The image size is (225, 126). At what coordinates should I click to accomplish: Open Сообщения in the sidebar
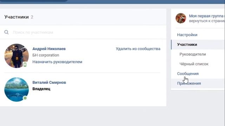coord(188,74)
